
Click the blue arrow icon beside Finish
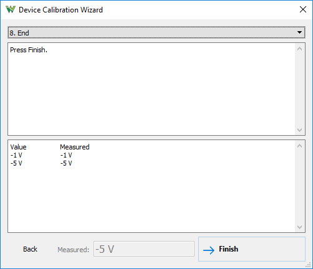click(x=209, y=250)
